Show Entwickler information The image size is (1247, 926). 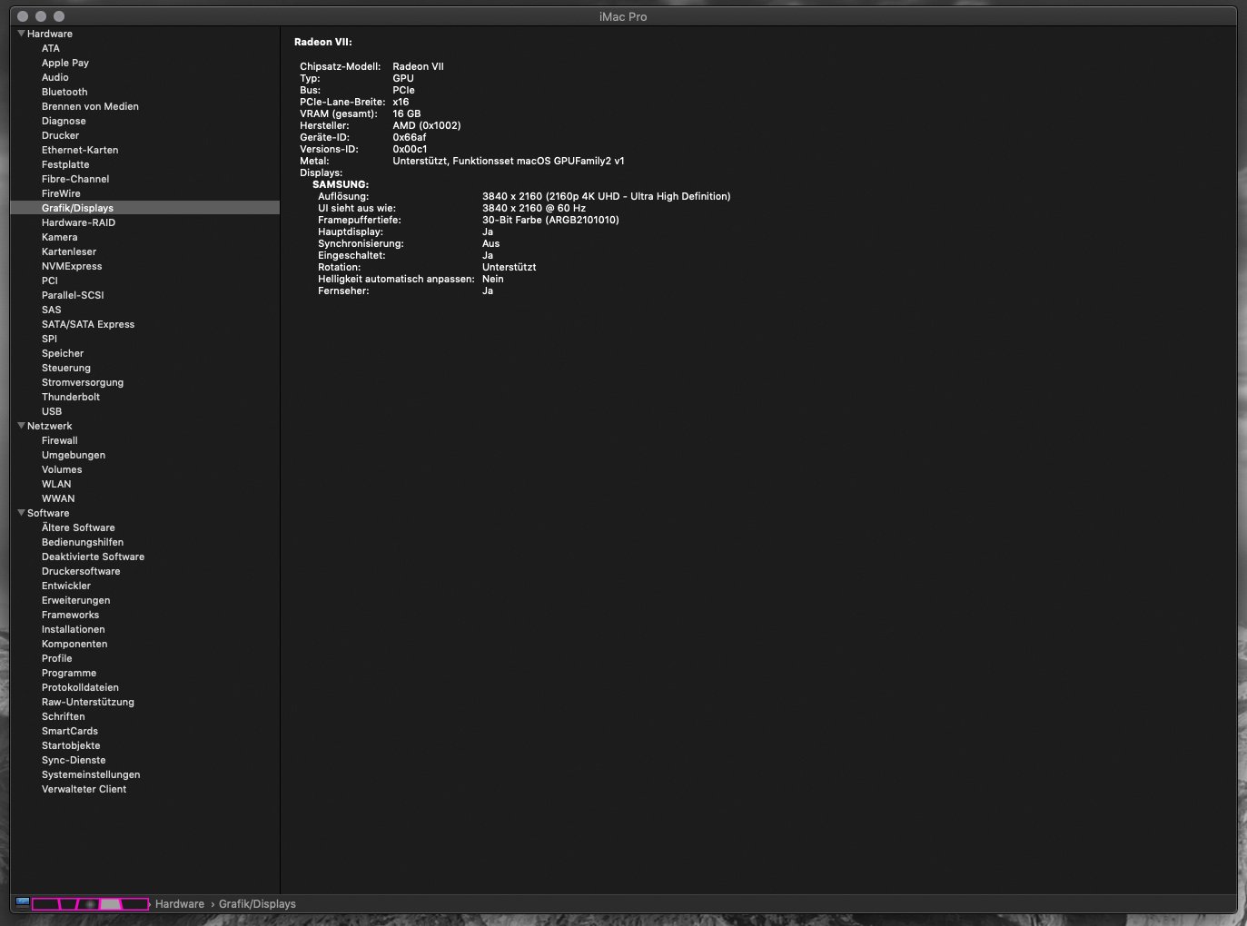pyautogui.click(x=66, y=586)
